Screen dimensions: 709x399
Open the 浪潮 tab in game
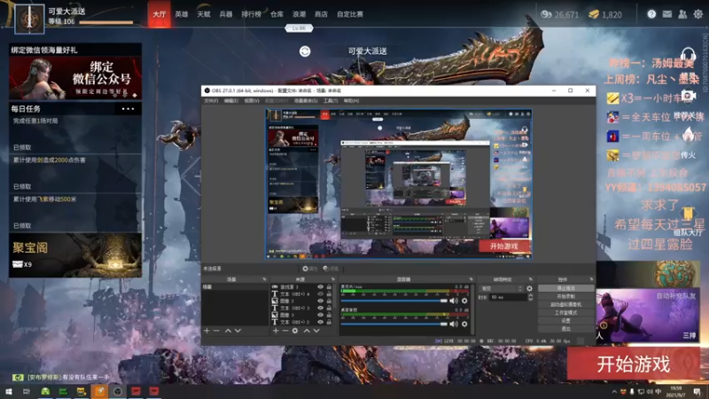coord(299,14)
